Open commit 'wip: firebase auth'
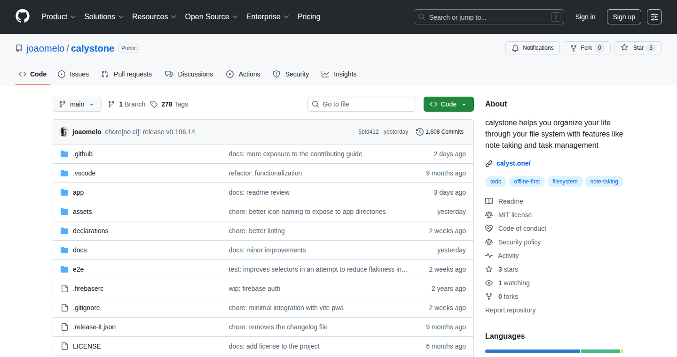The image size is (677, 357). point(254,289)
